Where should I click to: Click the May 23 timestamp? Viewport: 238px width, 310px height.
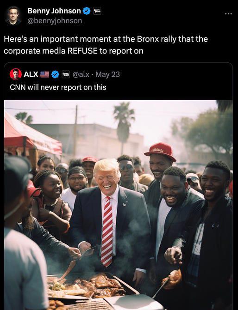click(x=107, y=74)
